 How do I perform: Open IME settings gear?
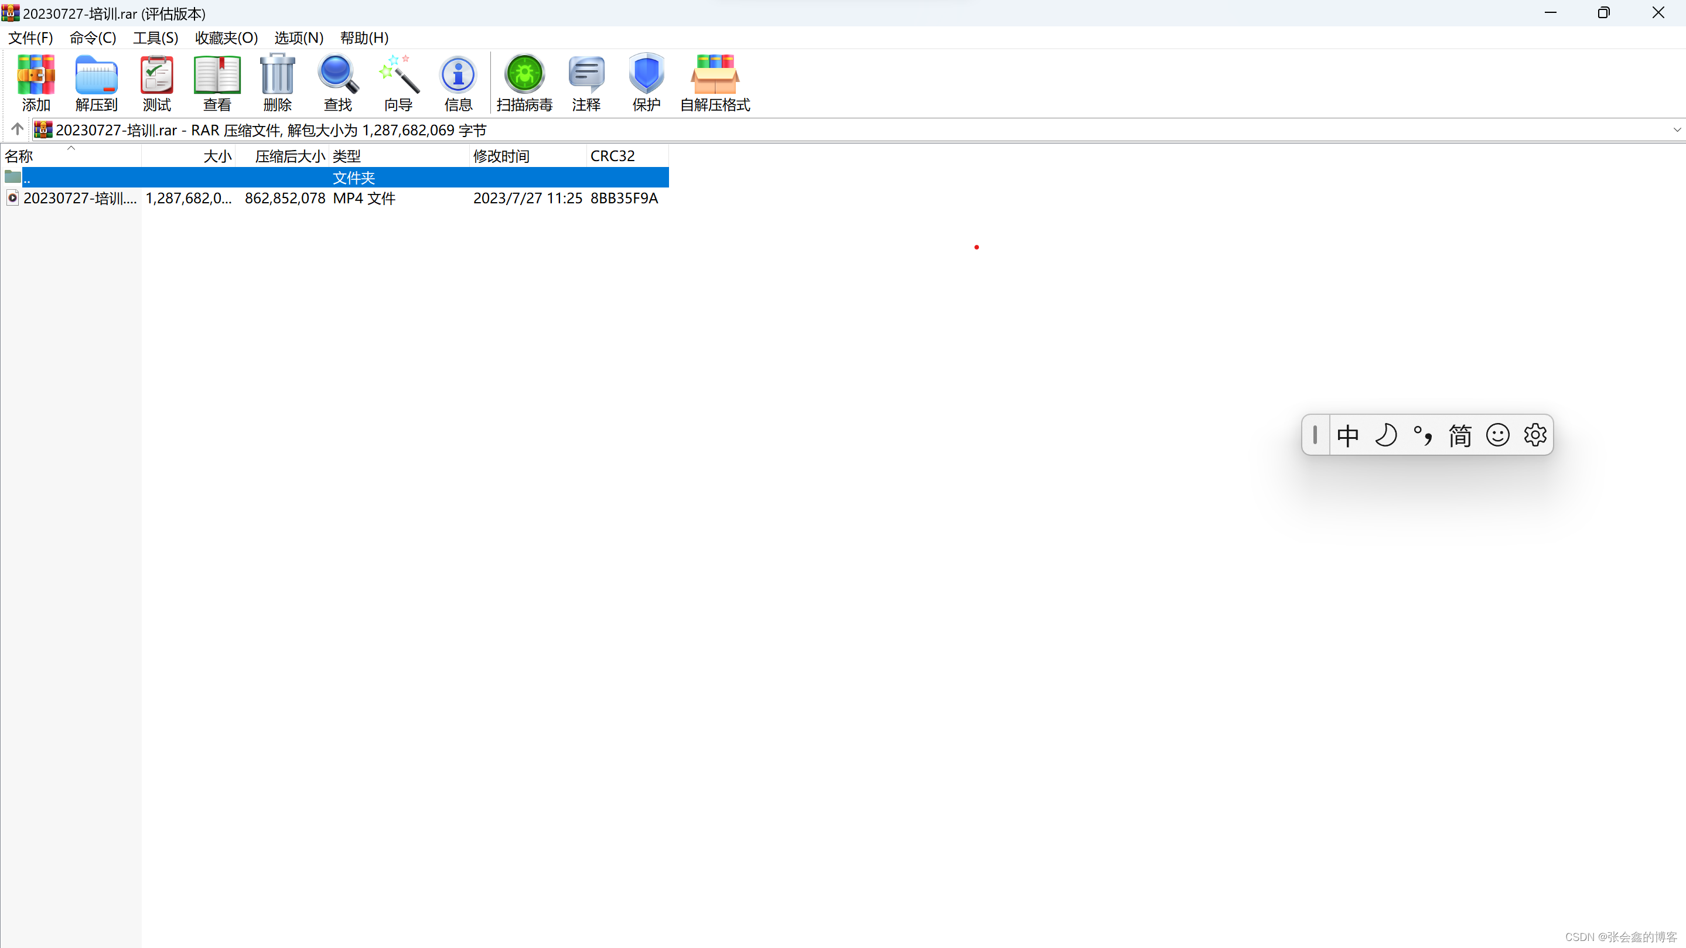pyautogui.click(x=1535, y=435)
